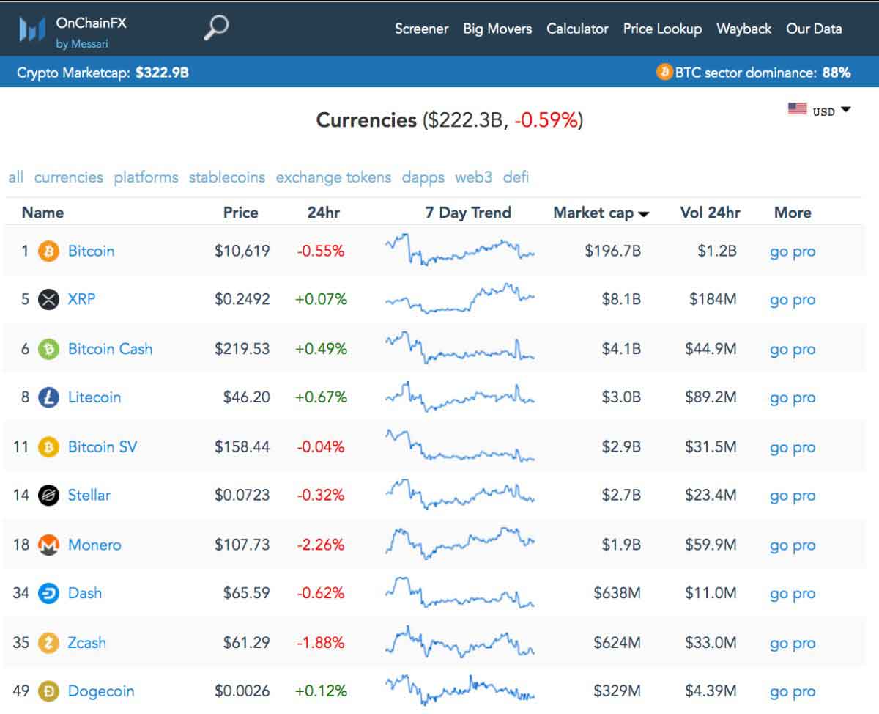Screen dimensions: 879x714
Task: Click Dash's $11.0M 24hr volume
Action: 711,593
